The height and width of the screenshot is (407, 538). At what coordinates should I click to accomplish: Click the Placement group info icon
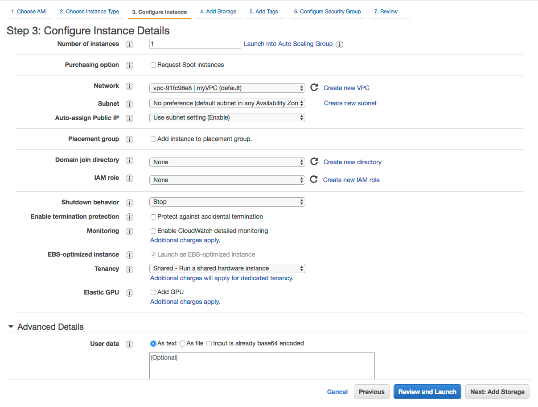(130, 139)
